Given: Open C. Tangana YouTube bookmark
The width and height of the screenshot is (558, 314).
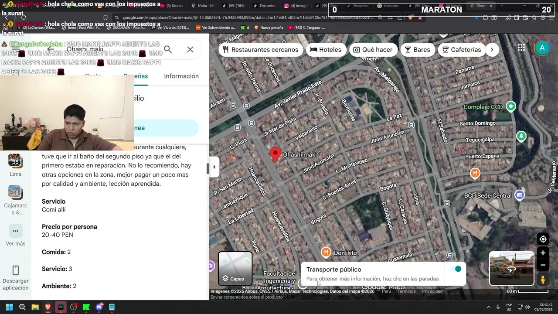Looking at the screenshot, I should pyautogui.click(x=306, y=27).
